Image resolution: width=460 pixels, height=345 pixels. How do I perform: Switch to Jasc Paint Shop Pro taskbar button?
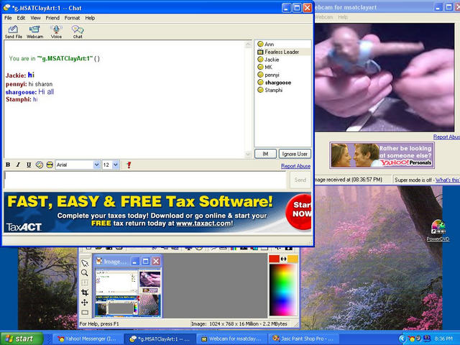click(x=303, y=339)
